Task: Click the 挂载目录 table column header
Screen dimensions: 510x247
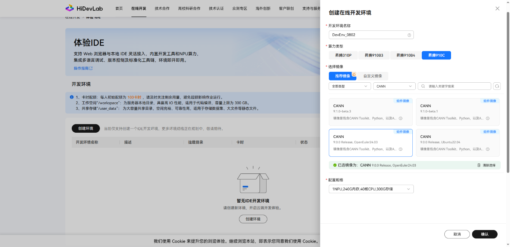Action: [x=196, y=142]
